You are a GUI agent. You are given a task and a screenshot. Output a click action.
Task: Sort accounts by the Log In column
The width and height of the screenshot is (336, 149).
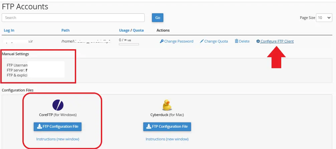pyautogui.click(x=9, y=30)
